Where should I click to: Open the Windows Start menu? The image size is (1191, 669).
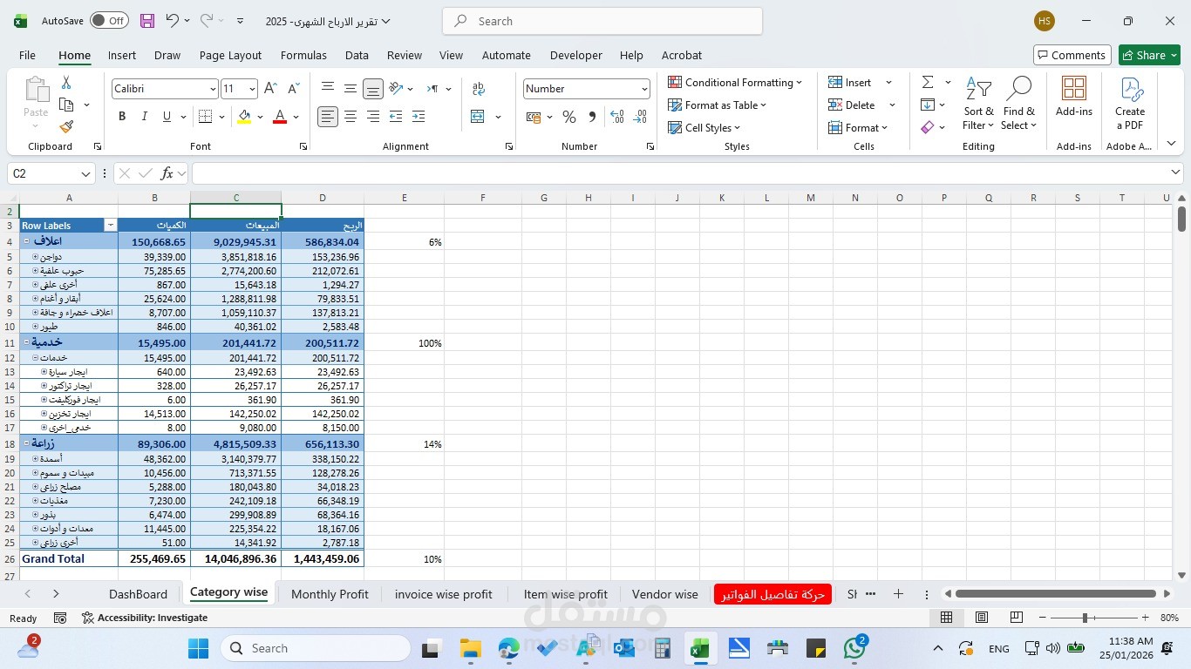(198, 648)
